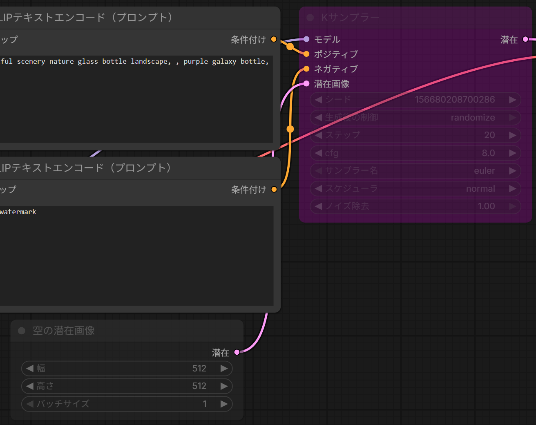Decrease 高さ 512 with the left arrow
Viewport: 536px width, 425px height.
pyautogui.click(x=30, y=386)
